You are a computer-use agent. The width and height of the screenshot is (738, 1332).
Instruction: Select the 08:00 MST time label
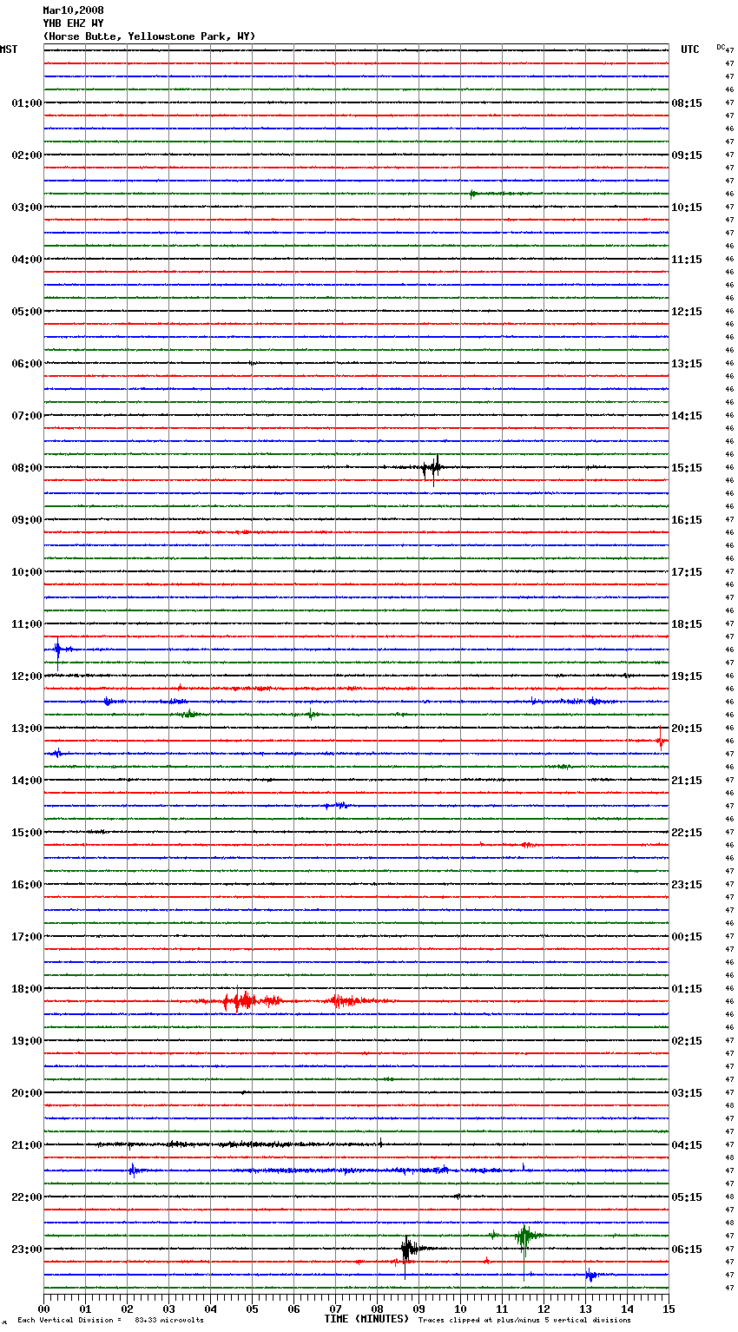pos(27,468)
